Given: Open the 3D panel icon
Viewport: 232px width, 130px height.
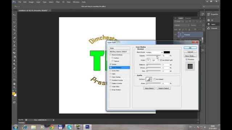Looking at the screenshot, I should click(x=208, y=20).
